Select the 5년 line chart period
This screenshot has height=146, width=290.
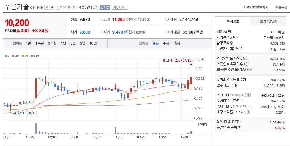(83, 43)
